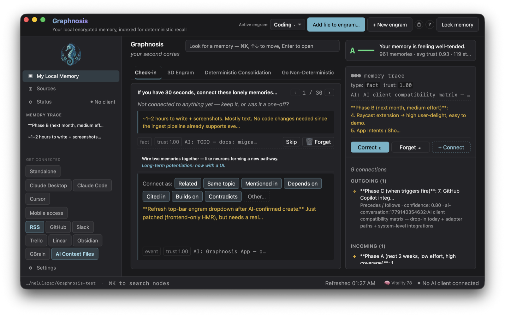Image resolution: width=505 pixels, height=316 pixels.
Task: Open Mobile access option
Action: point(46,213)
